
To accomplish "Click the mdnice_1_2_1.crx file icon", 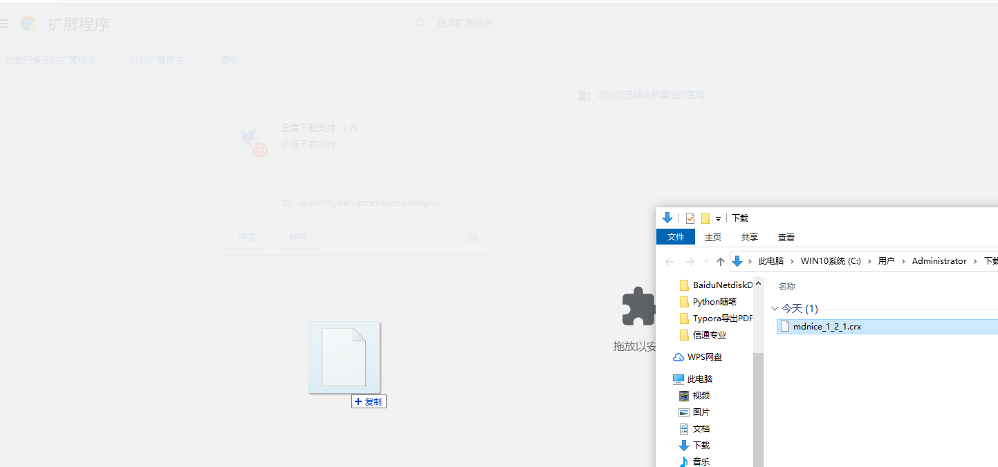I will coord(785,326).
